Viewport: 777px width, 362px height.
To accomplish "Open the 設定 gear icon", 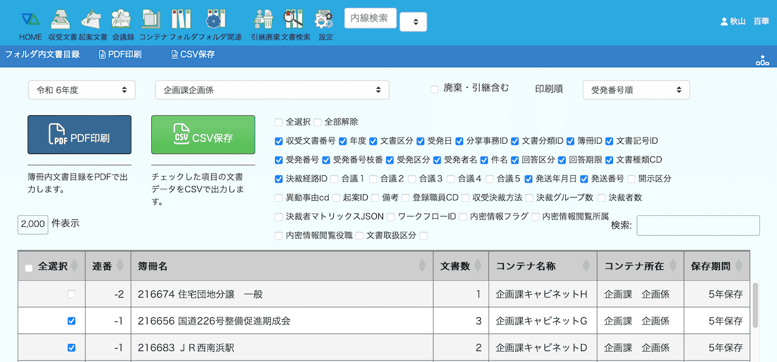I will coord(325,20).
